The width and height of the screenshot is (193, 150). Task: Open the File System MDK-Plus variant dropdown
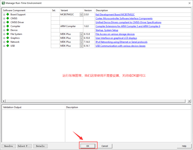[x=81, y=34]
